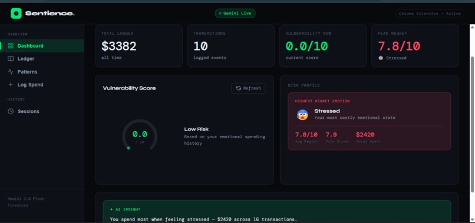Click the Ledger book icon
The width and height of the screenshot is (475, 223).
[x=11, y=59]
